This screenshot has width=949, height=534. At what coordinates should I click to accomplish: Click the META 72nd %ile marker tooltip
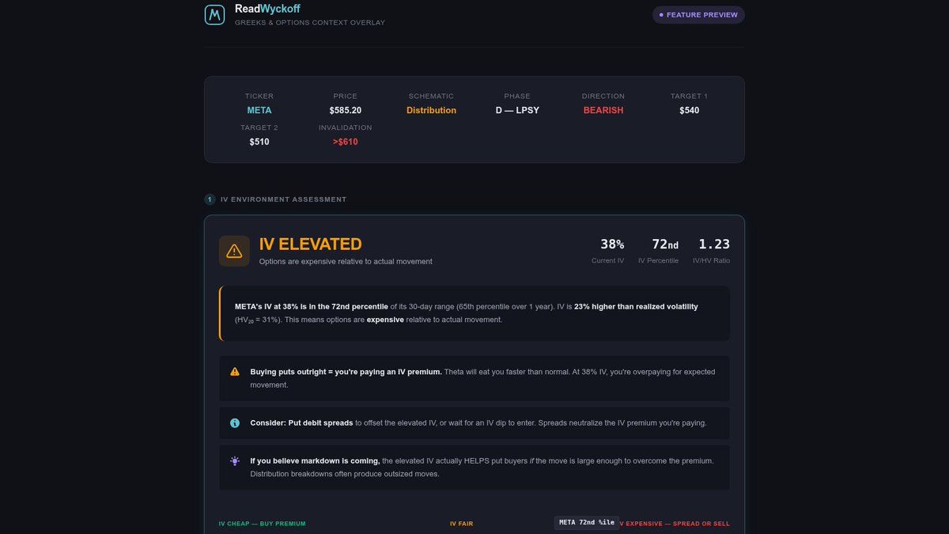[x=587, y=522]
